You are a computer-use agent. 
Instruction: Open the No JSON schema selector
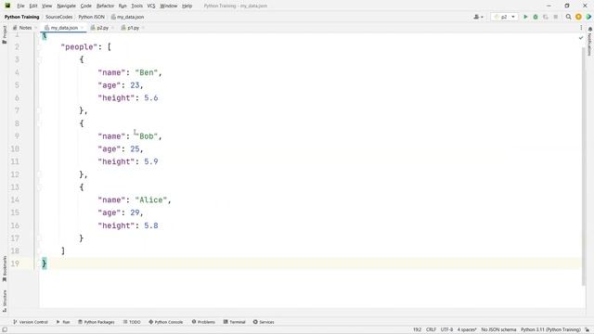click(x=498, y=329)
